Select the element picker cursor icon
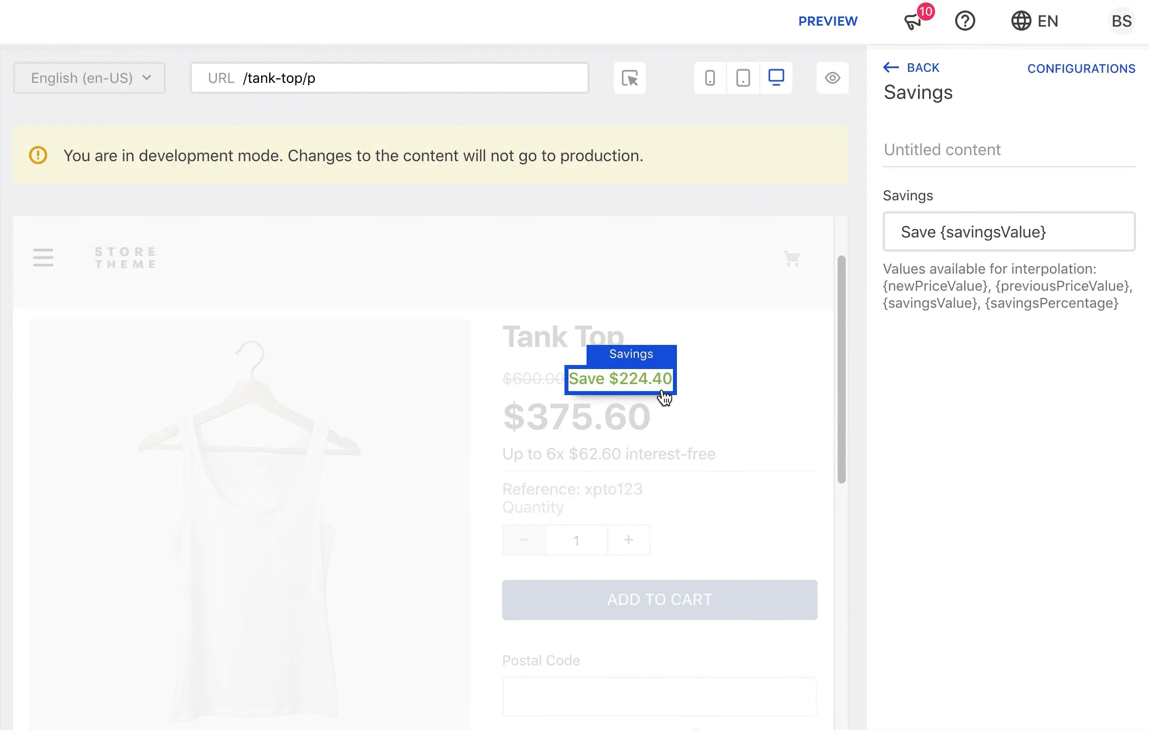 click(x=629, y=78)
